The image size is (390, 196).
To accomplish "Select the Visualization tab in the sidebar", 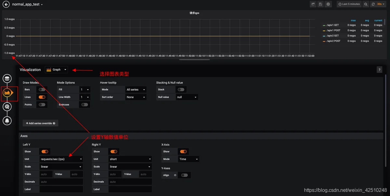I will (7, 93).
